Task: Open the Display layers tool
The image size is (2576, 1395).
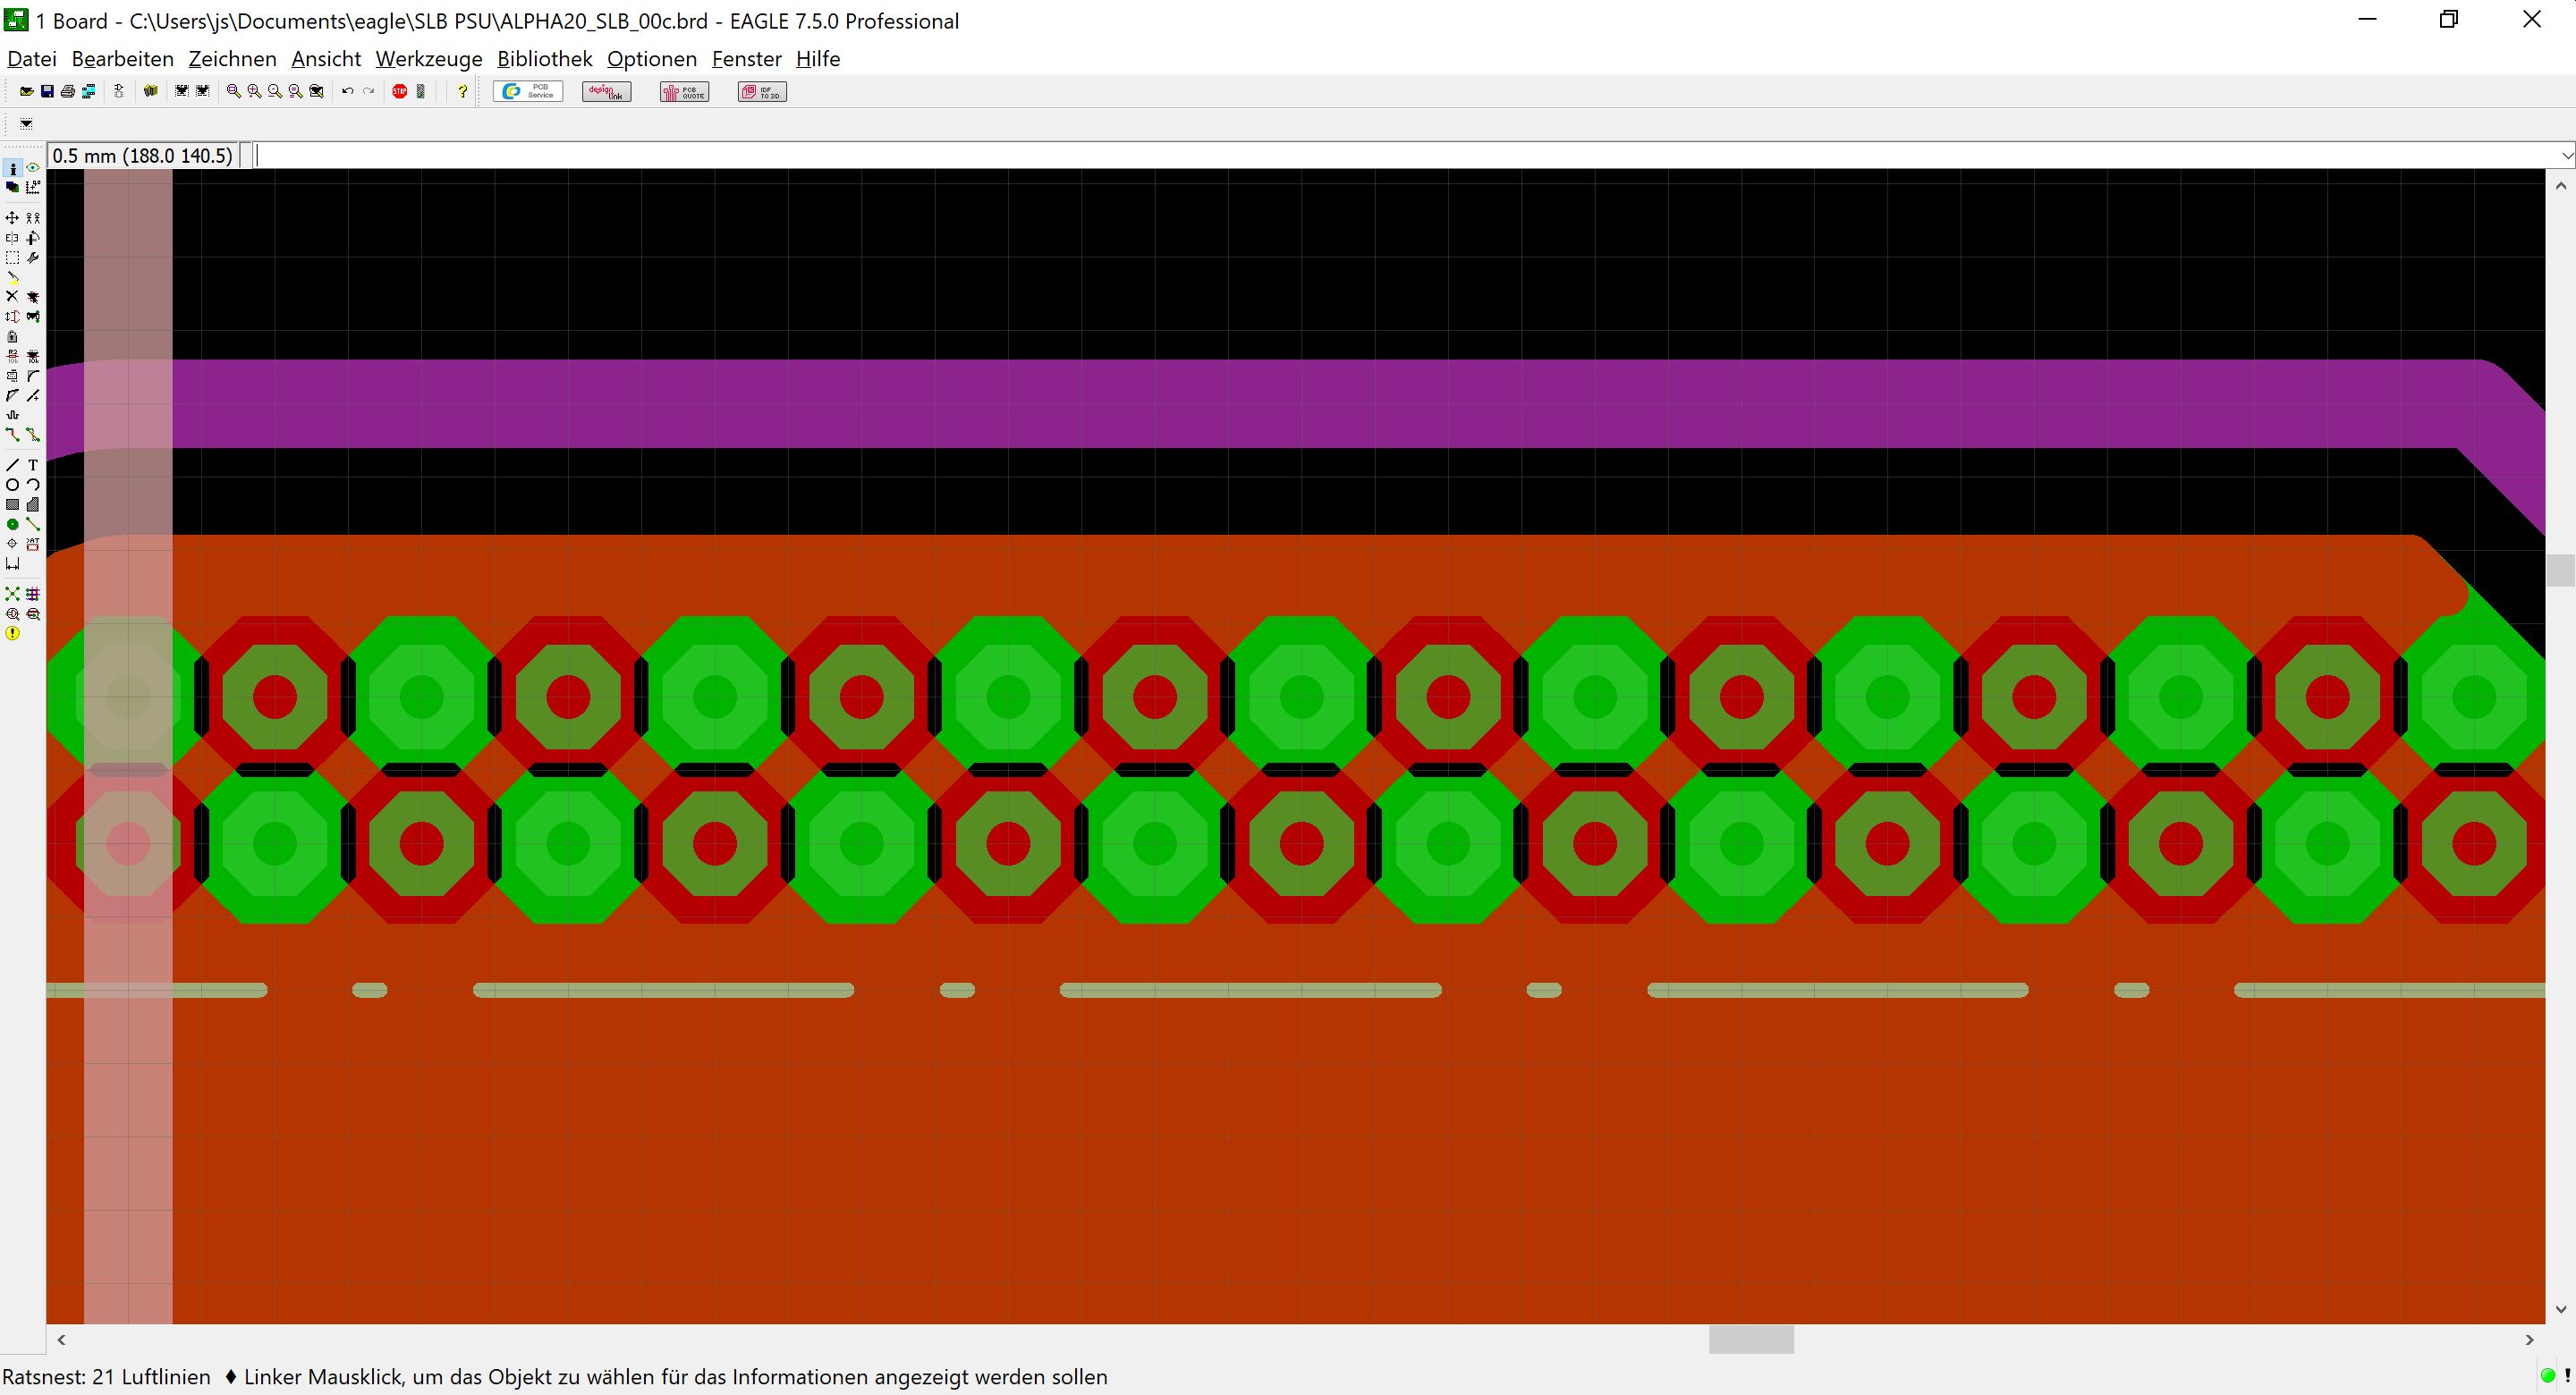Action: [x=13, y=188]
